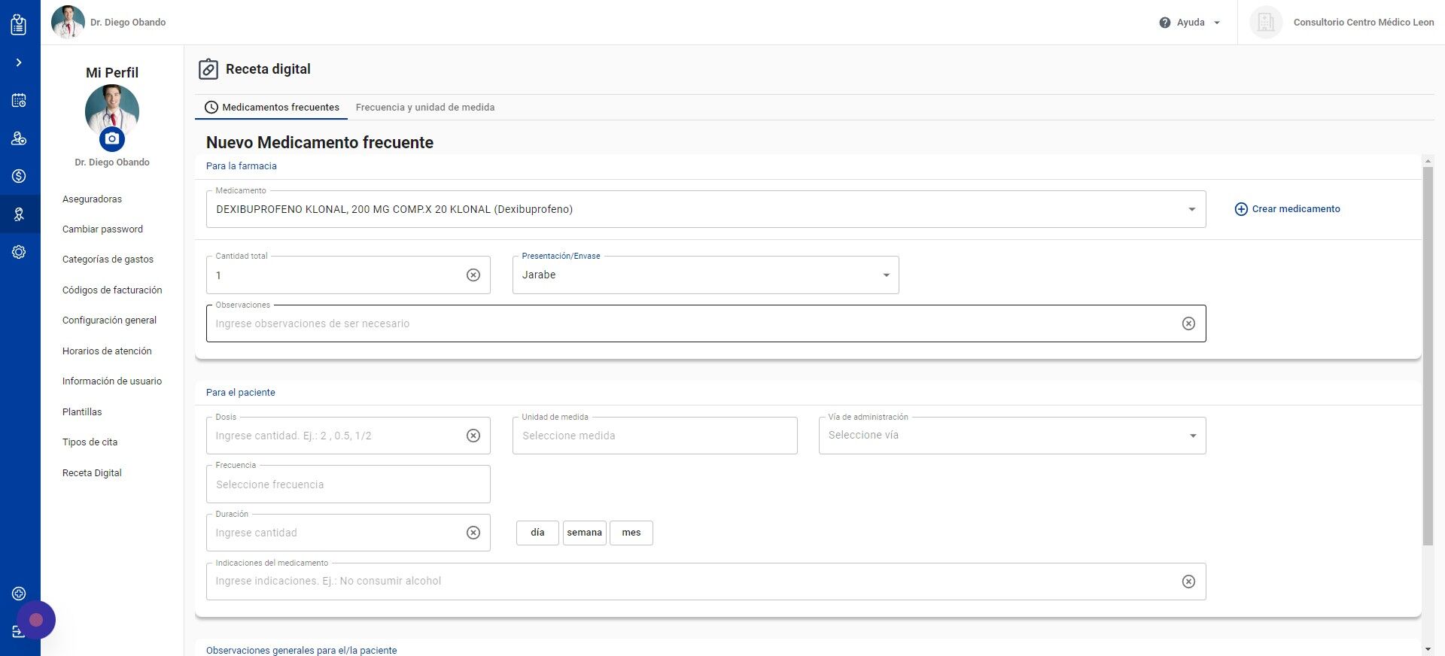This screenshot has height=656, width=1445.
Task: Click Dr. Diego Obando header avatar
Action: coord(68,22)
